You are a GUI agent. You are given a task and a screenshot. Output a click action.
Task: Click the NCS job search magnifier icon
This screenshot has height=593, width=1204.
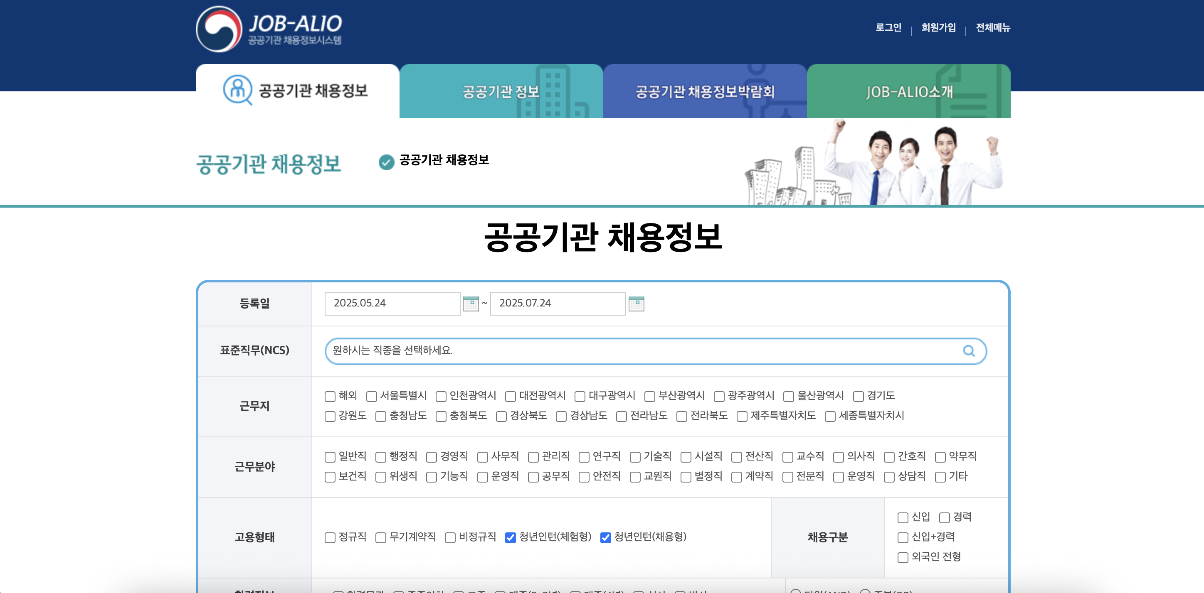pos(968,350)
